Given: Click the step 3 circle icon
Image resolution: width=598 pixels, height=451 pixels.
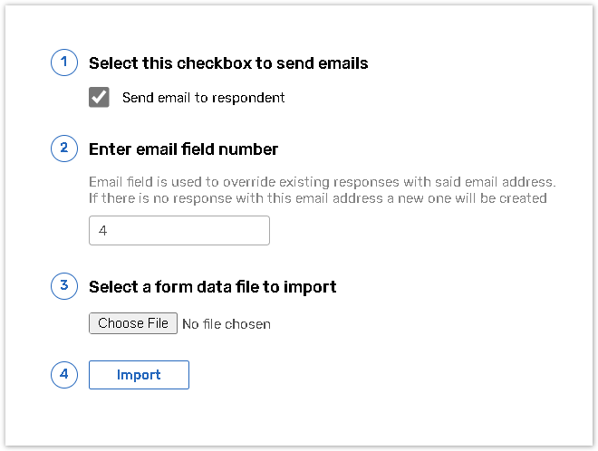Looking at the screenshot, I should tap(64, 287).
